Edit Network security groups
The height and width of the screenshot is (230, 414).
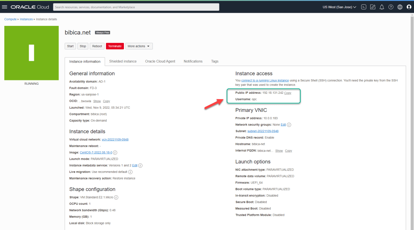click(283, 125)
